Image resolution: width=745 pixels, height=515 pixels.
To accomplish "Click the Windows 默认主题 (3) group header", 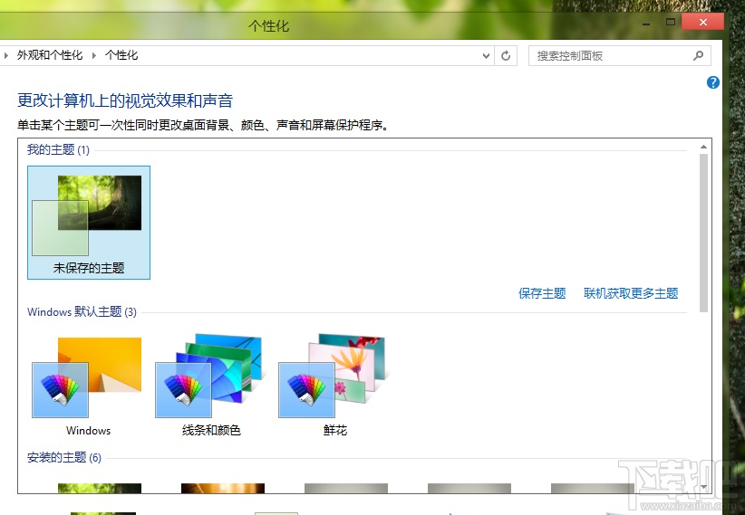I will click(82, 312).
